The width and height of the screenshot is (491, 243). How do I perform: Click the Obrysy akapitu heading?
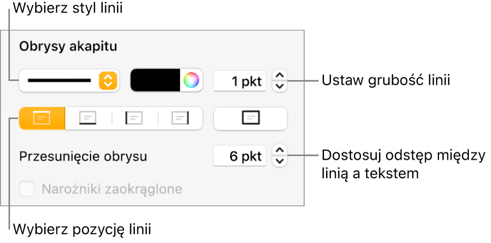[68, 46]
